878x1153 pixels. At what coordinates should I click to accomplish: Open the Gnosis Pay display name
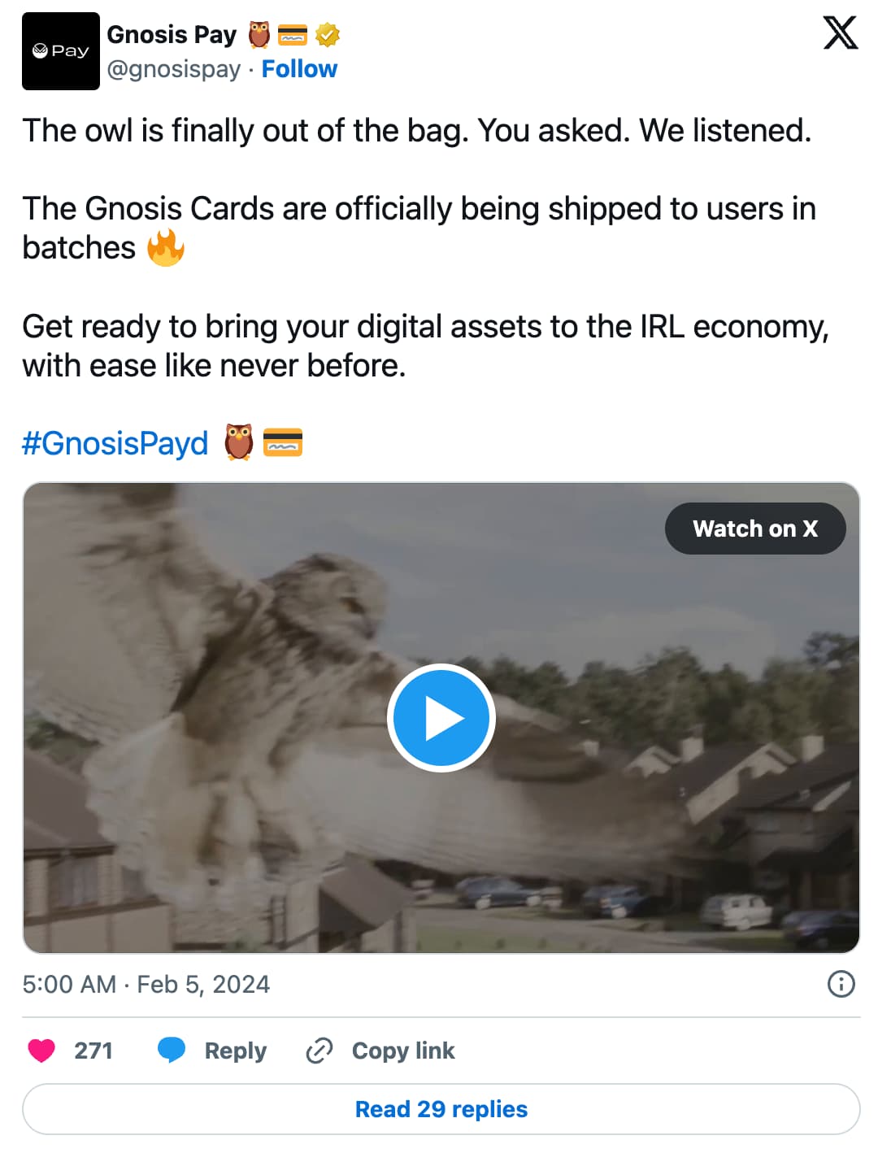click(x=172, y=34)
